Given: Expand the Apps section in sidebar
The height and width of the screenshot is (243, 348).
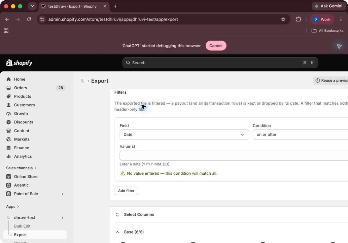Looking at the screenshot, I should click(x=12, y=207).
